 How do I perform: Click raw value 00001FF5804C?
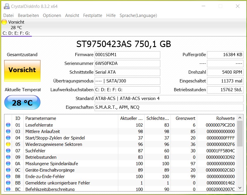click(x=220, y=151)
